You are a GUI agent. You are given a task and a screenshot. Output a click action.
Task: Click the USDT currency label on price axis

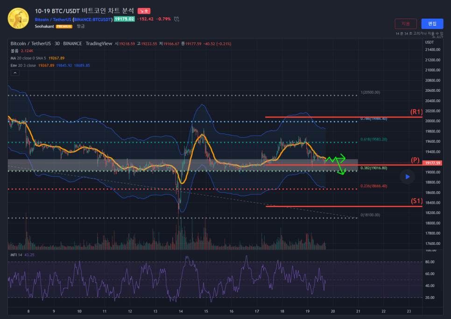click(430, 42)
